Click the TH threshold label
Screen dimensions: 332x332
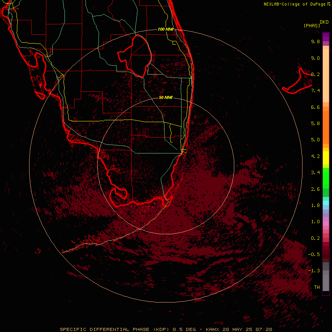point(317,287)
